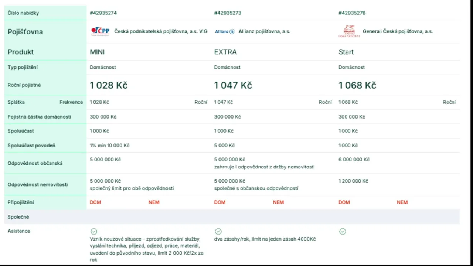Click the Frekvence label

(71, 102)
